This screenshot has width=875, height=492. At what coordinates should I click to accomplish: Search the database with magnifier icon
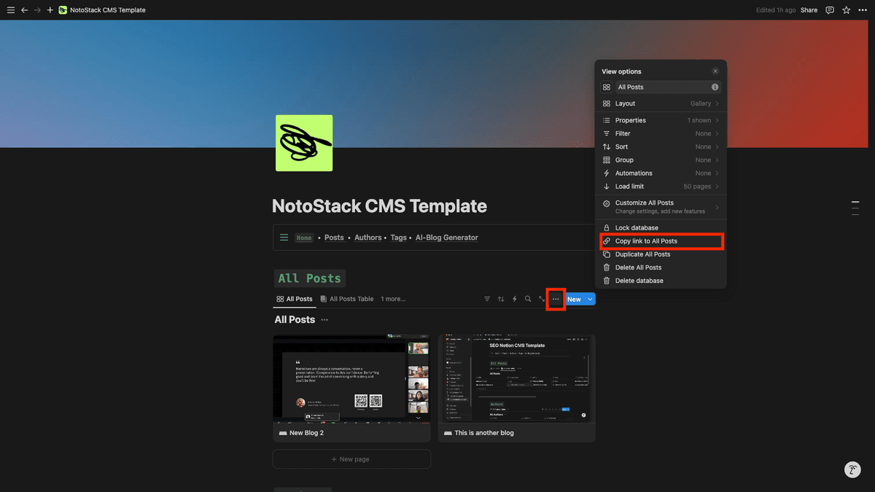click(528, 299)
